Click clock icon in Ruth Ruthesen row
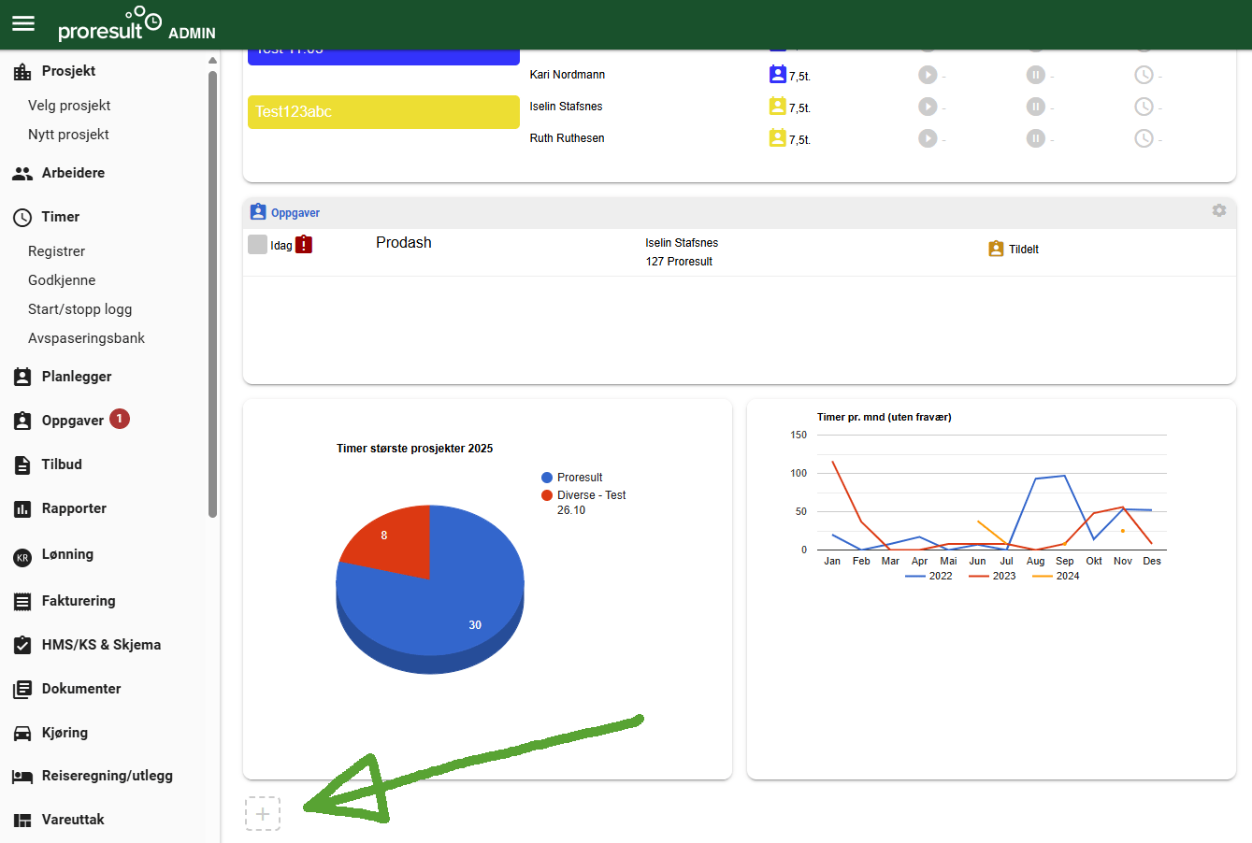This screenshot has height=843, width=1252. (x=1144, y=139)
